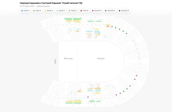Pick the lower of two purple seats, right arc
The width and height of the screenshot is (172, 112).
(135, 79)
